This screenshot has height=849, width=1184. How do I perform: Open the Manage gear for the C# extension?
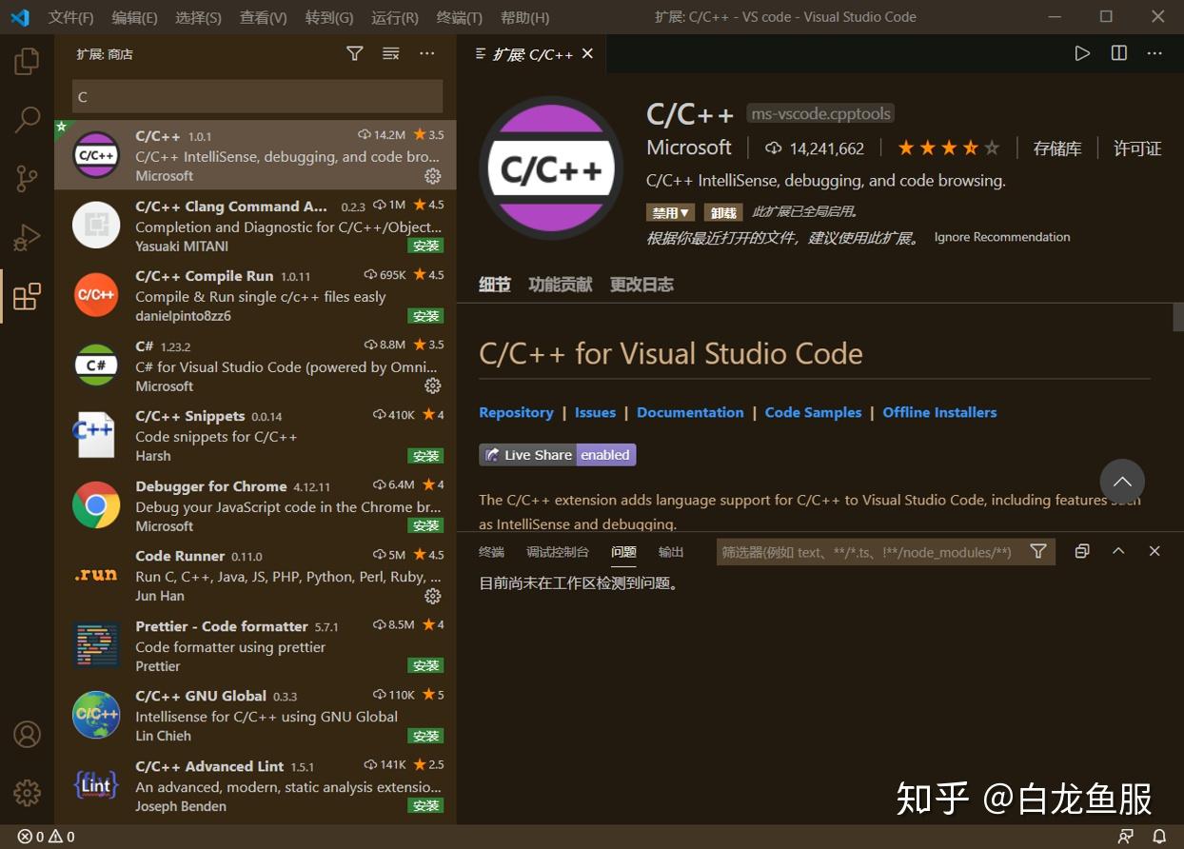(x=433, y=385)
